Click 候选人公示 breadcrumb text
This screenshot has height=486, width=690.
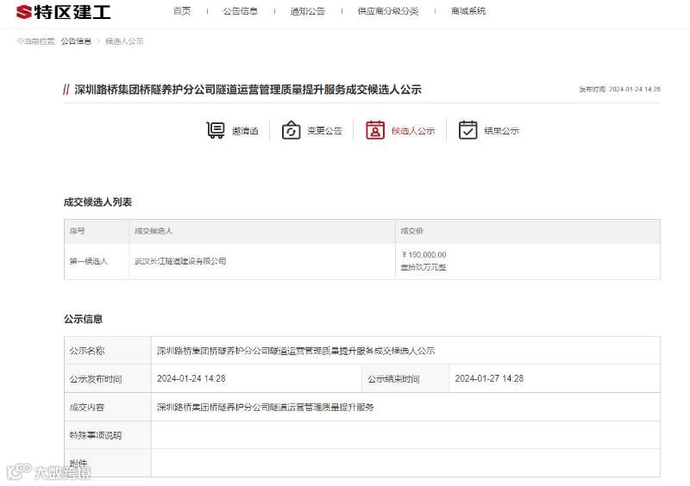(124, 41)
